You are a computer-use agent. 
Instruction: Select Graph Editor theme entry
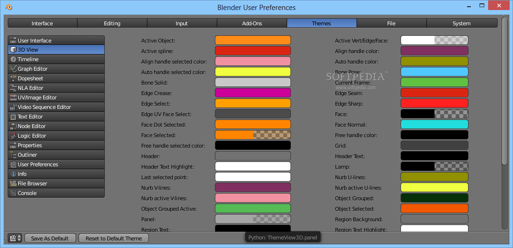point(56,69)
